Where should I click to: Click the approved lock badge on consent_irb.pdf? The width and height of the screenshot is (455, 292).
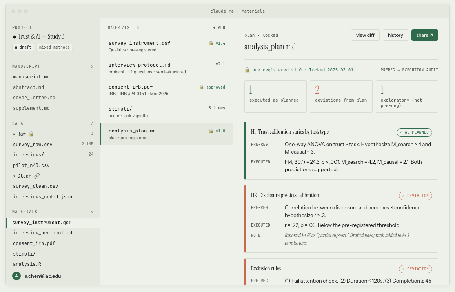point(201,87)
